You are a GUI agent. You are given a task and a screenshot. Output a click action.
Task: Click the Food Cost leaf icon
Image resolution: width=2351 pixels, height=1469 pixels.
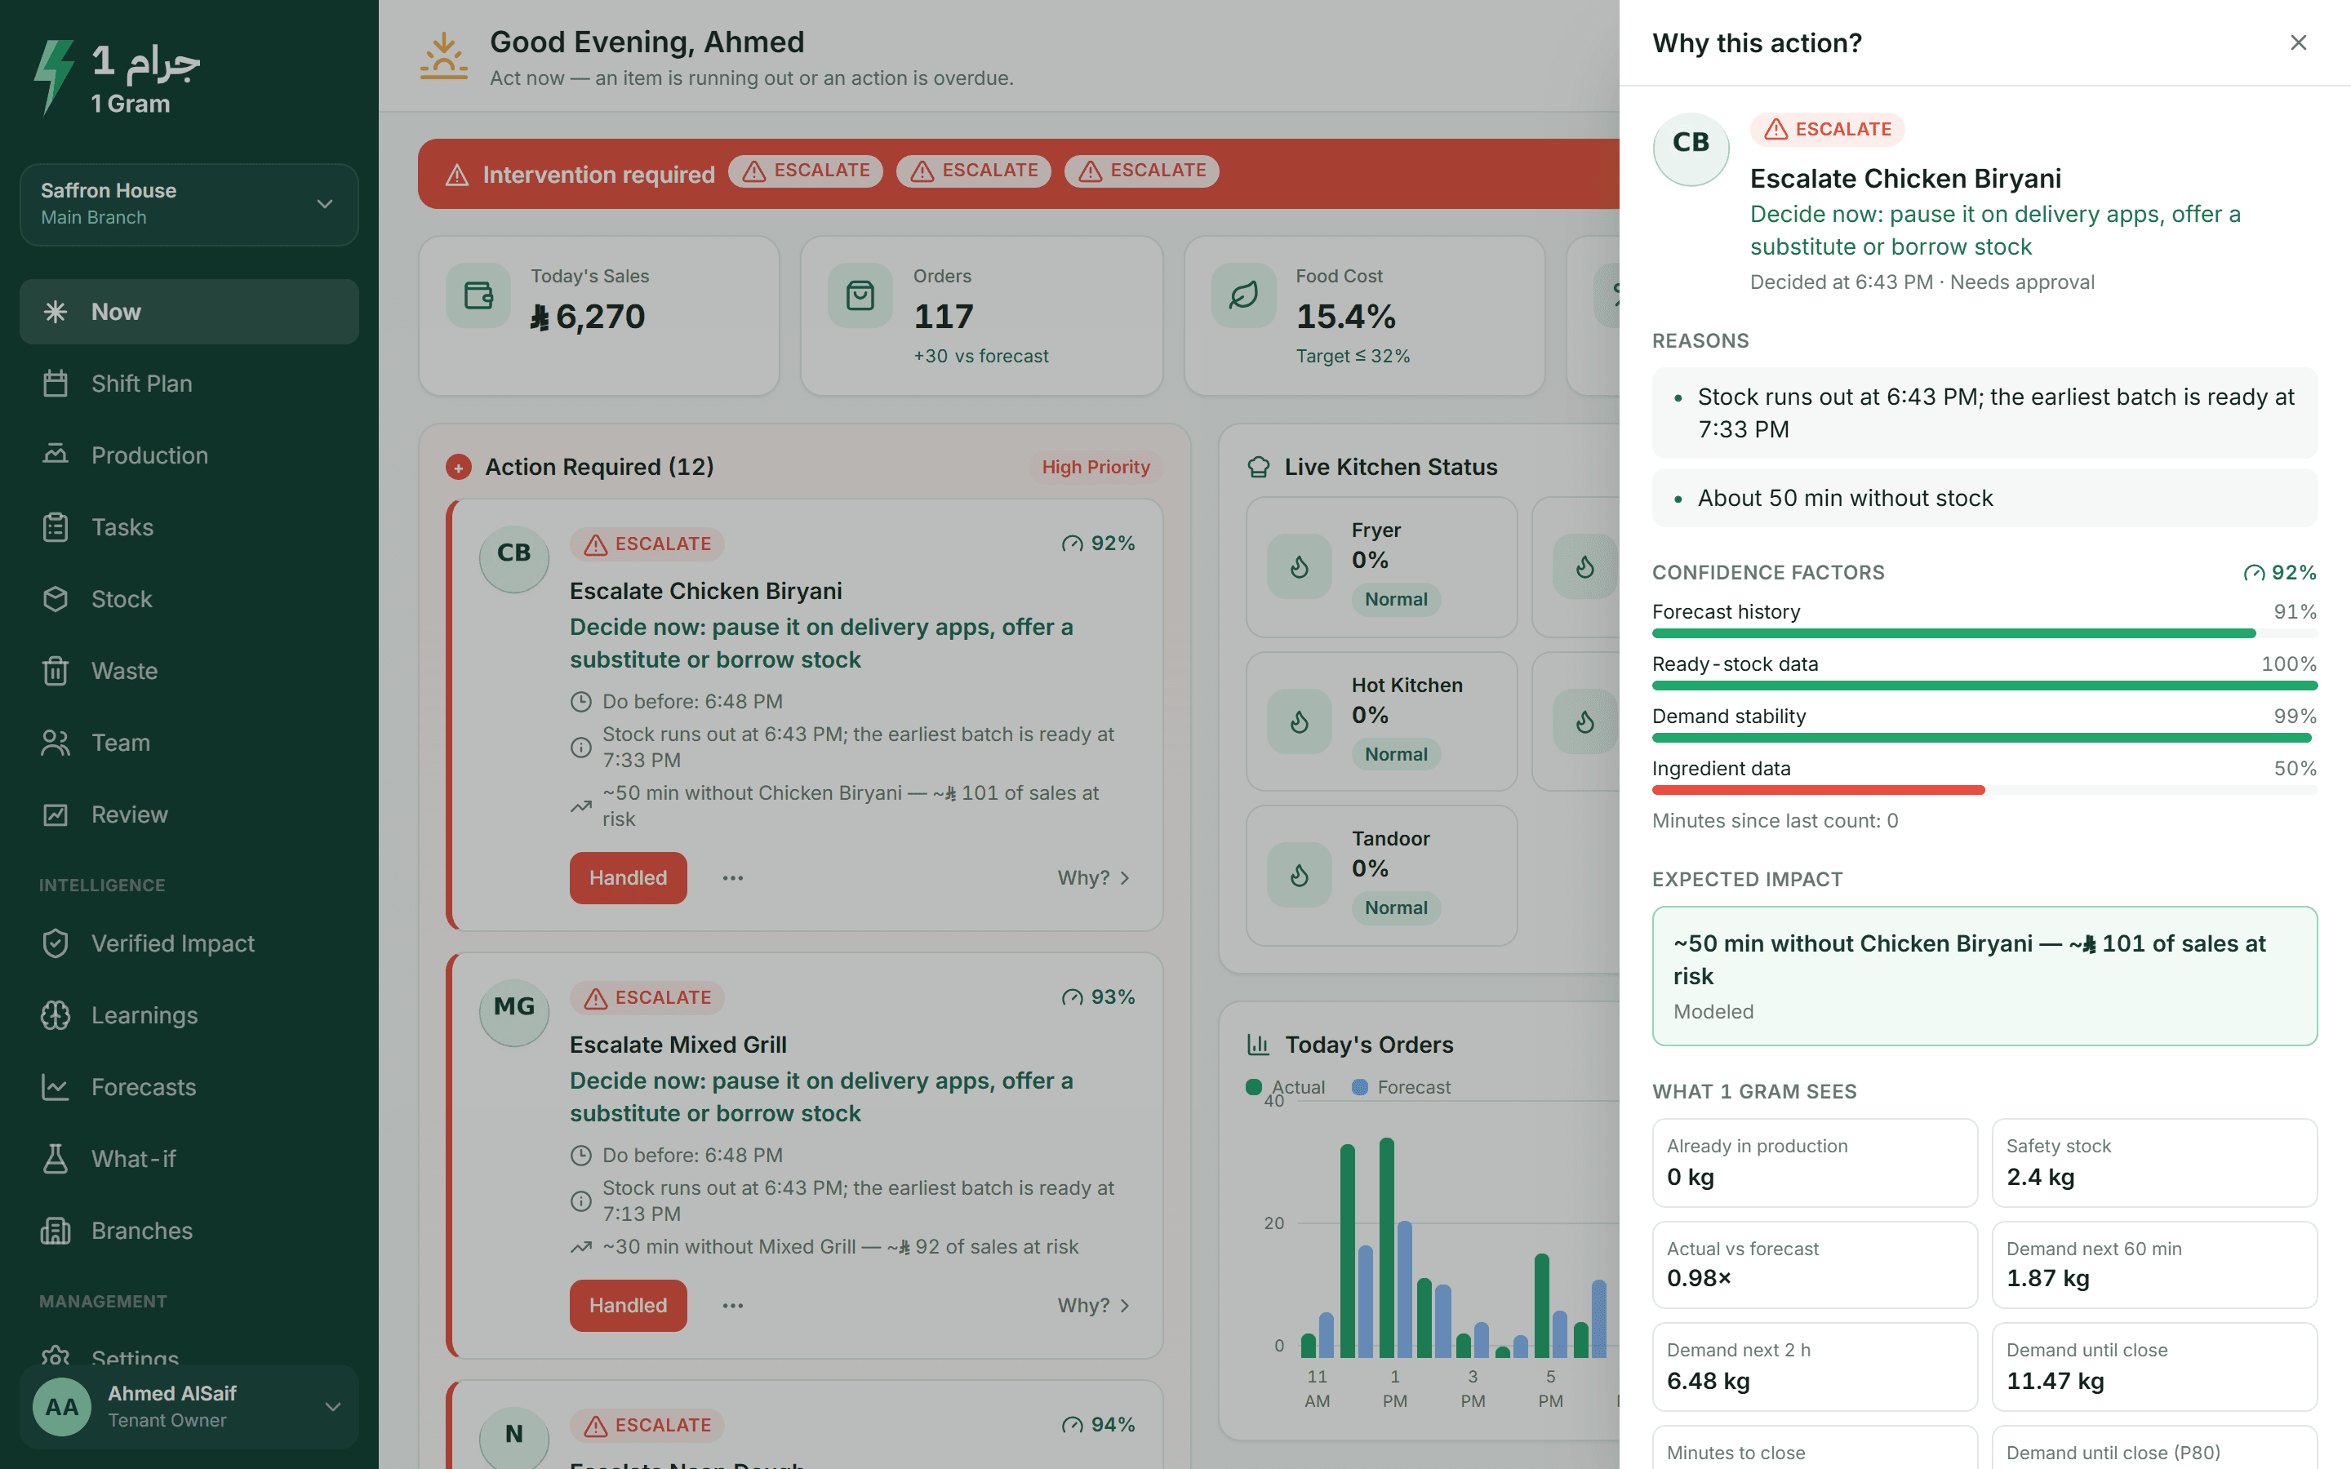click(1243, 295)
